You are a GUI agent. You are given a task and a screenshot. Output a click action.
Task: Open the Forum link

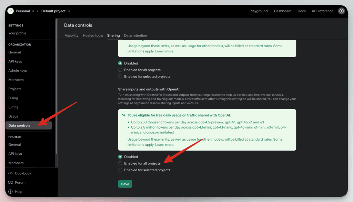(x=20, y=182)
